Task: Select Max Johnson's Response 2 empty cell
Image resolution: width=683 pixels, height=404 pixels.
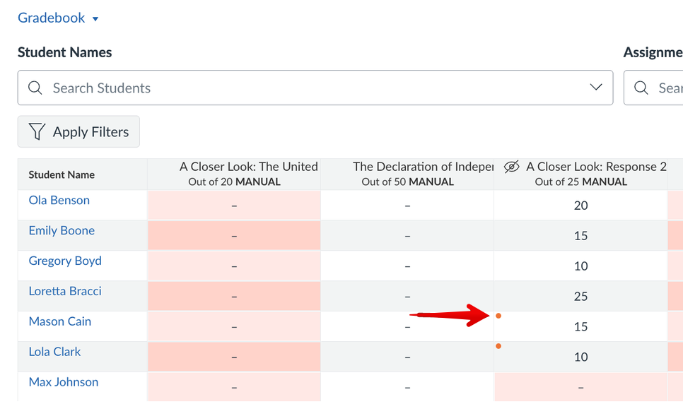Action: coord(580,388)
